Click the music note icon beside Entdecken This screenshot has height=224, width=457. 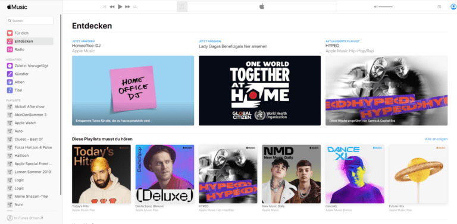10,42
